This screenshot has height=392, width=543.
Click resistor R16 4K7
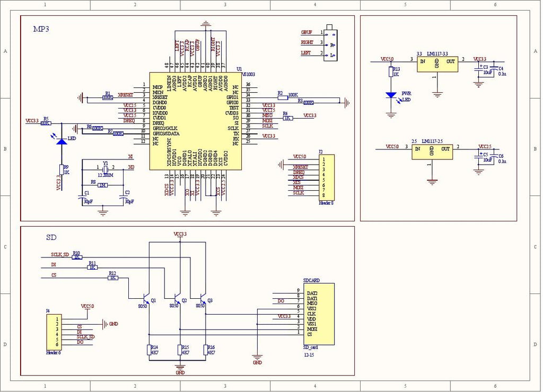pos(205,350)
